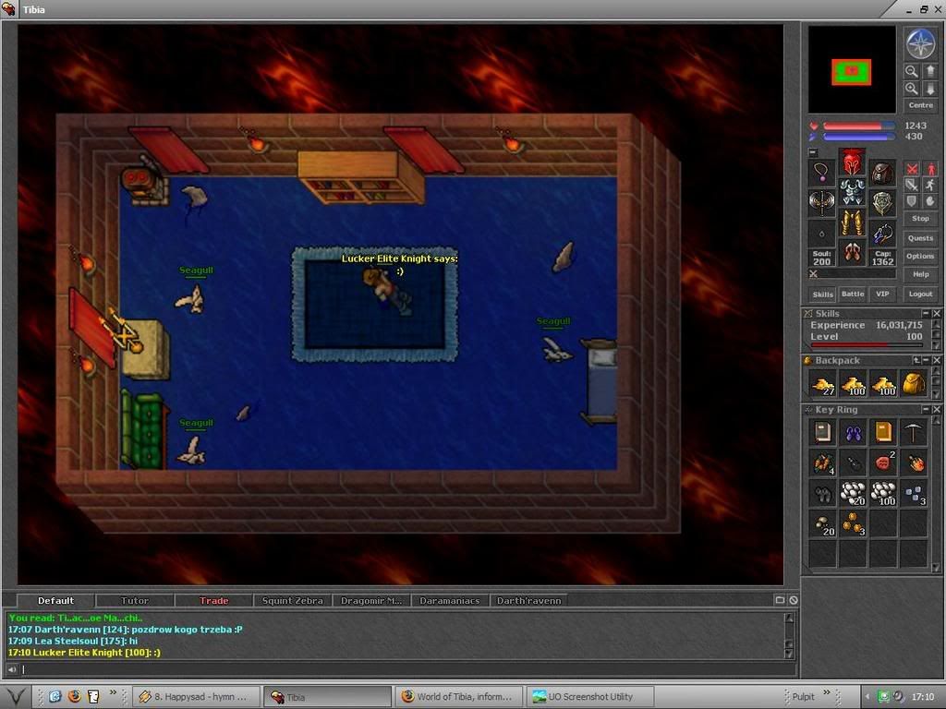Close the Backpack panel
Viewport: 946px width, 709px height.
point(937,361)
